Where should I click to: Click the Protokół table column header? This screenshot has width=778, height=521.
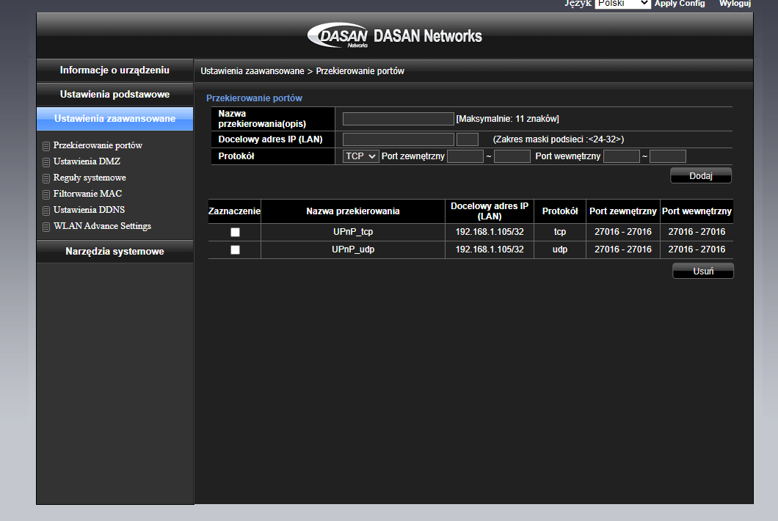coord(560,211)
